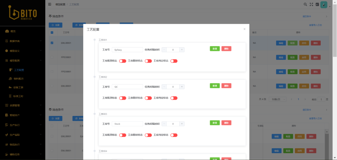337x160 pixels.
Task: Click the fullscreen toggle icon in header
Action: pyautogui.click(x=311, y=4)
